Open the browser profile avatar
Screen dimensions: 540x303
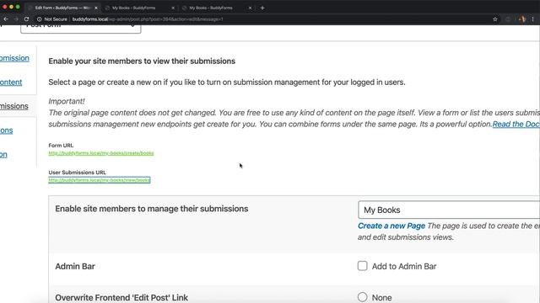522,19
